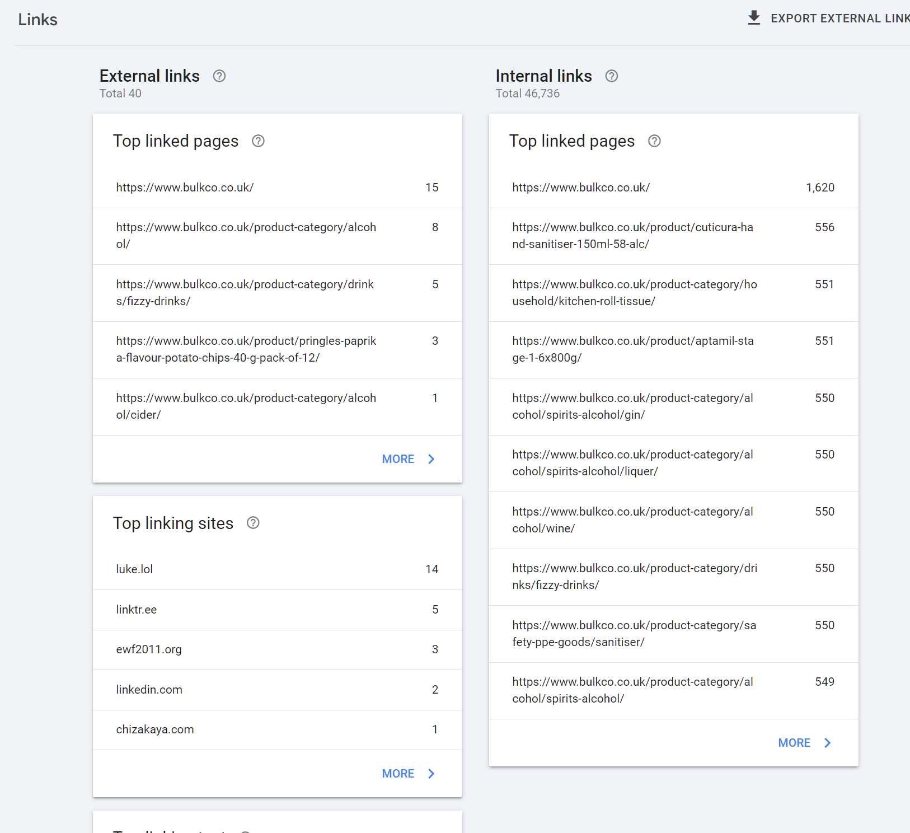Select internal aptamil-stage-1 product row
This screenshot has width=910, height=833.
[x=673, y=349]
